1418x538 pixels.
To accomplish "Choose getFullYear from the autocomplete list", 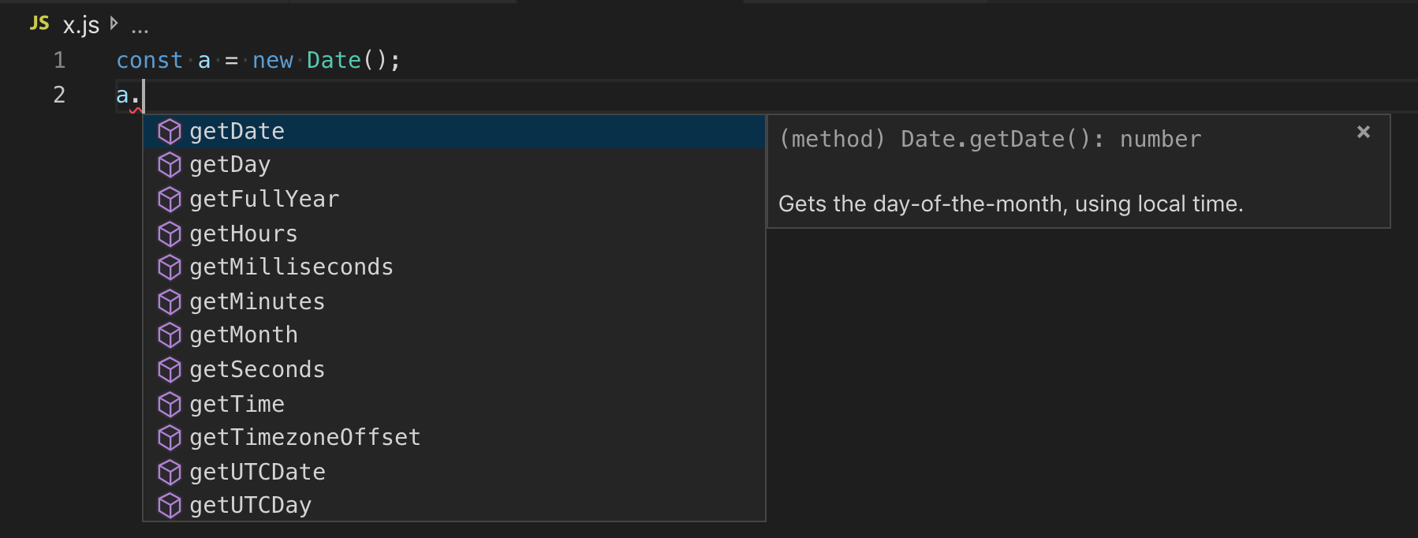I will [454, 200].
